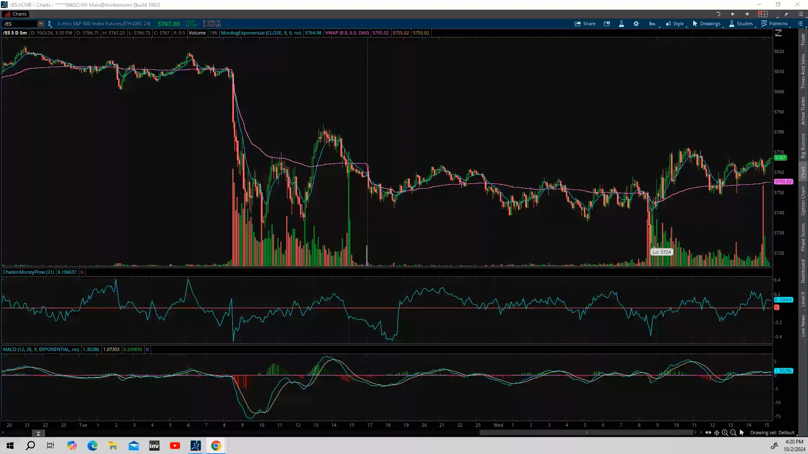Image resolution: width=808 pixels, height=454 pixels.
Task: Click the zoom out magnifier icon
Action: coord(733,433)
